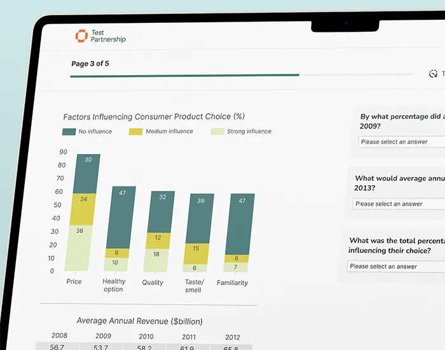Click the Medium influence legend swatch
This screenshot has height=350, width=445.
point(135,132)
